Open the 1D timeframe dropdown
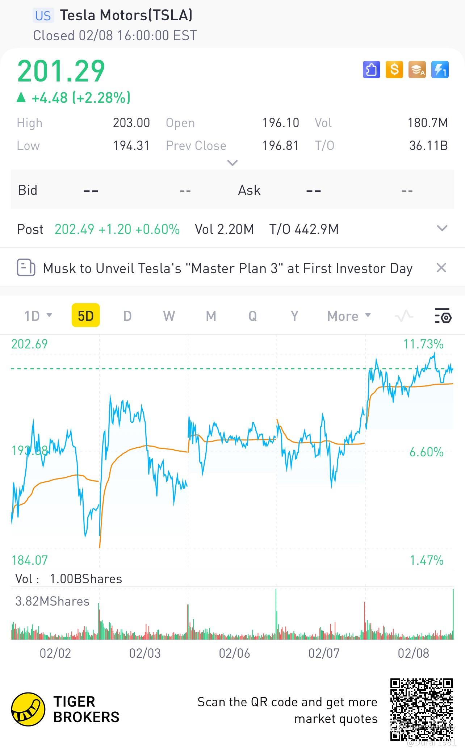Viewport: 465px width, 753px height. (38, 316)
